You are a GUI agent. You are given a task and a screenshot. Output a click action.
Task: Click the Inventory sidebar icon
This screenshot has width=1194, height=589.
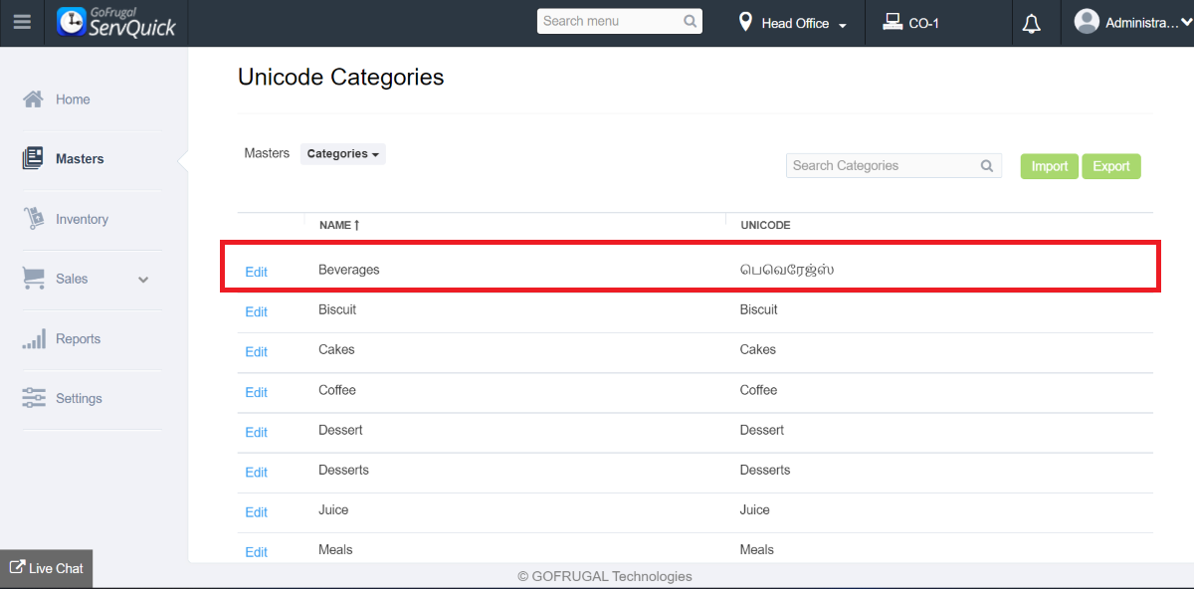coord(33,219)
